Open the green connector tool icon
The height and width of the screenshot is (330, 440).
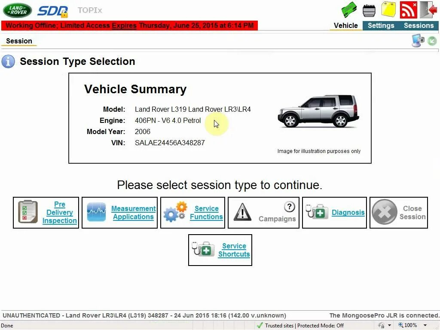tap(349, 9)
